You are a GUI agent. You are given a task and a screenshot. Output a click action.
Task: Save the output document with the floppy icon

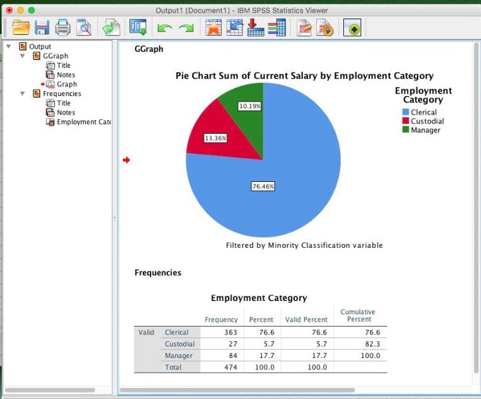point(42,28)
